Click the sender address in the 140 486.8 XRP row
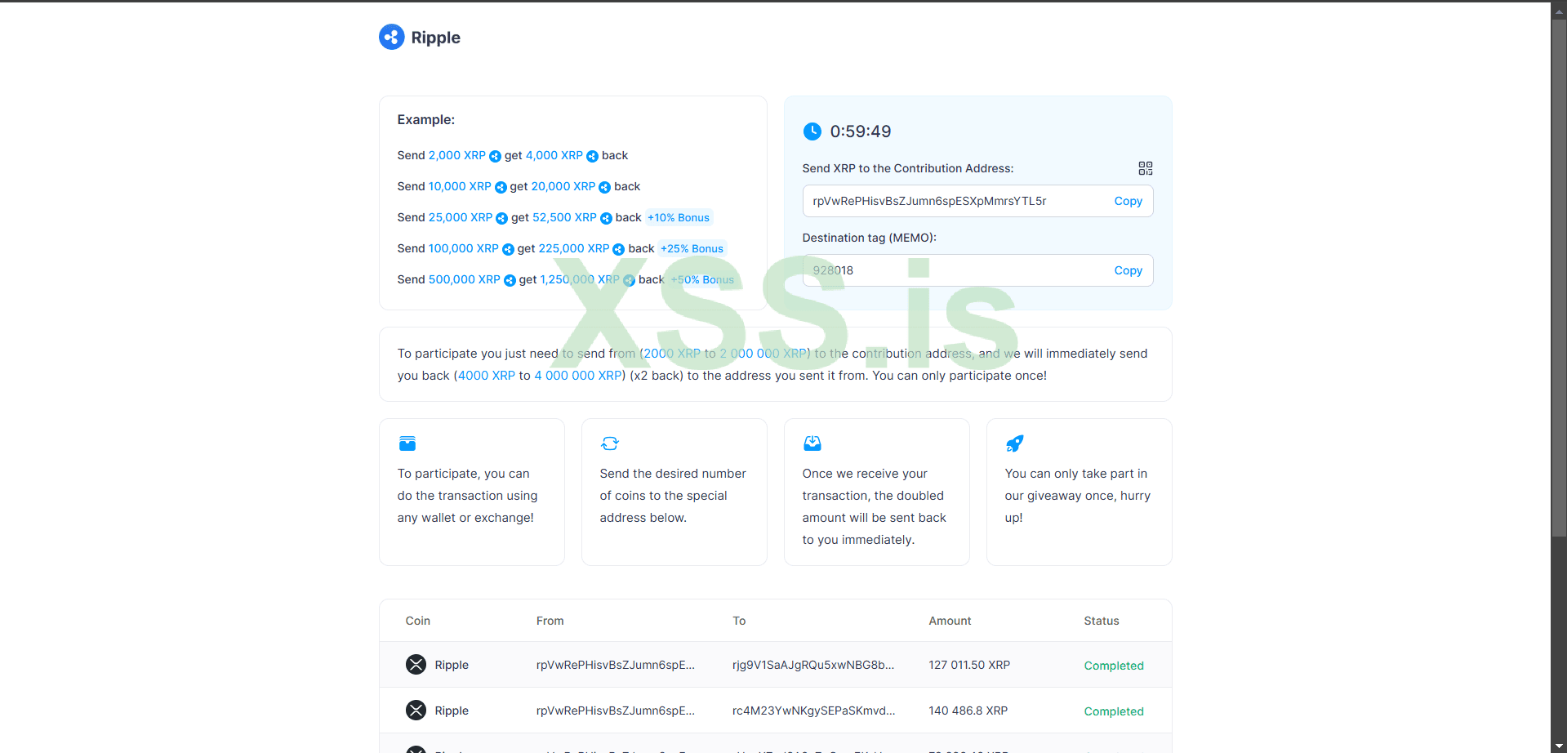Image resolution: width=1567 pixels, height=753 pixels. coord(616,711)
